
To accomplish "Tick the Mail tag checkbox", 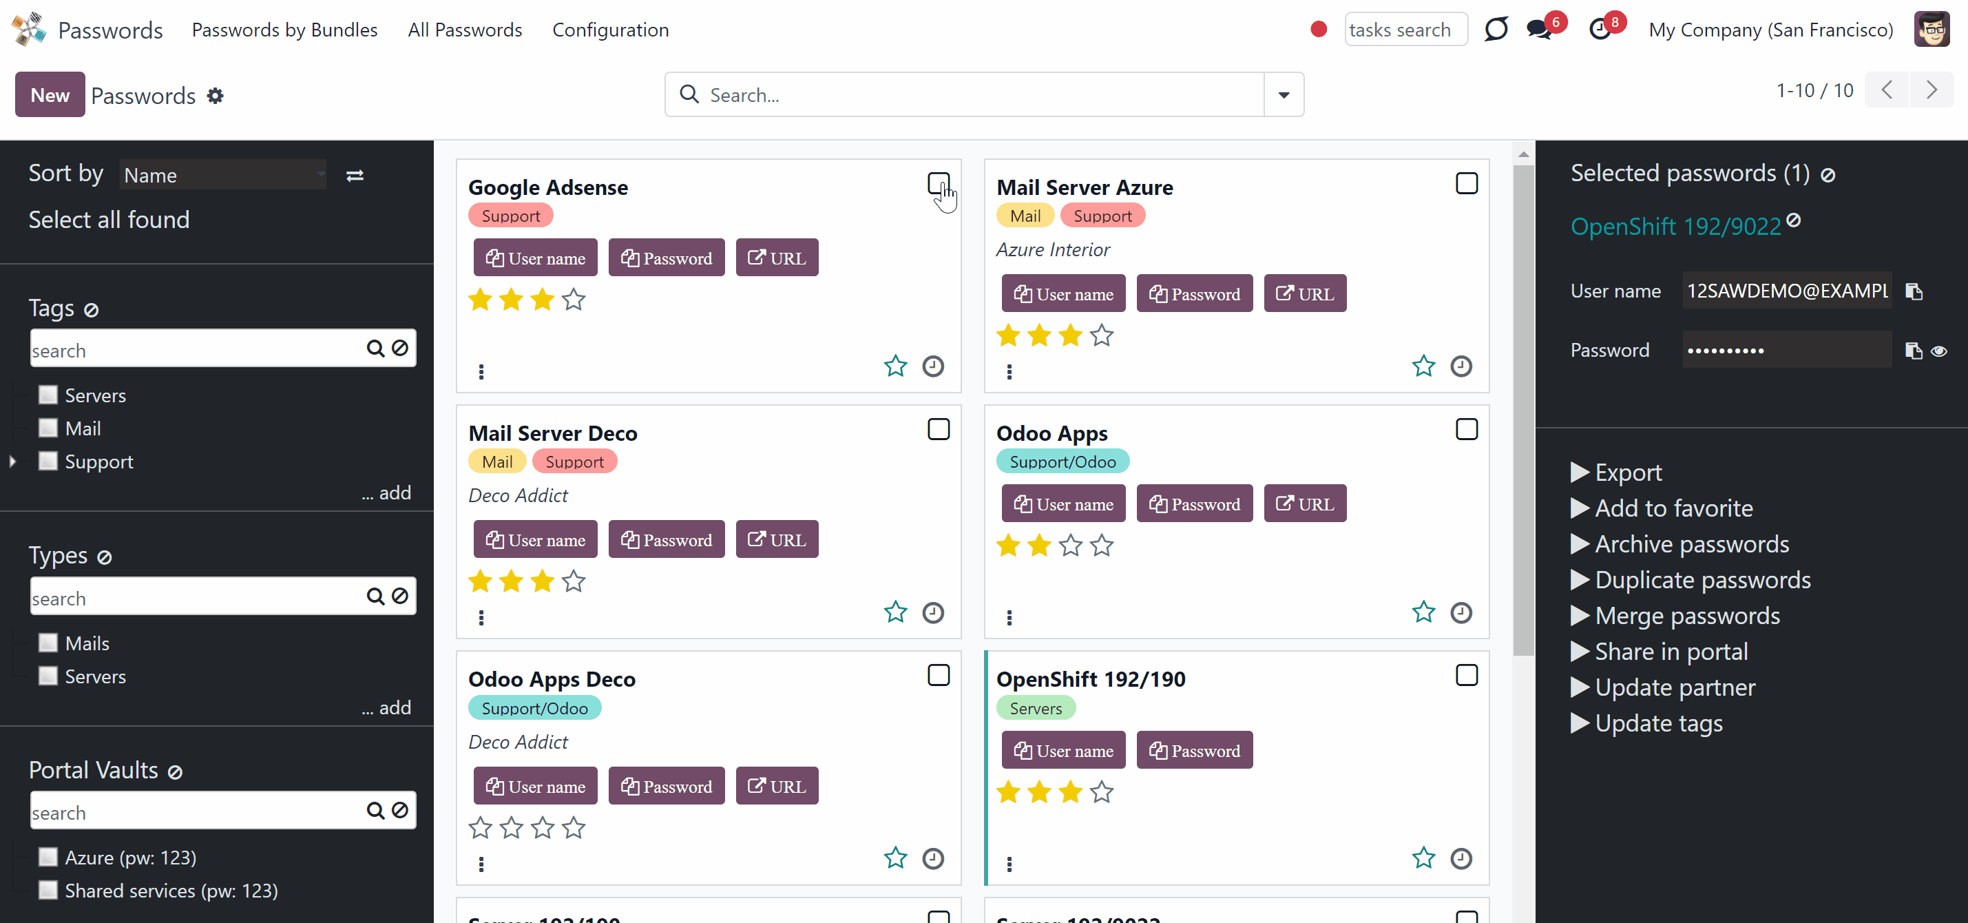I will point(48,427).
